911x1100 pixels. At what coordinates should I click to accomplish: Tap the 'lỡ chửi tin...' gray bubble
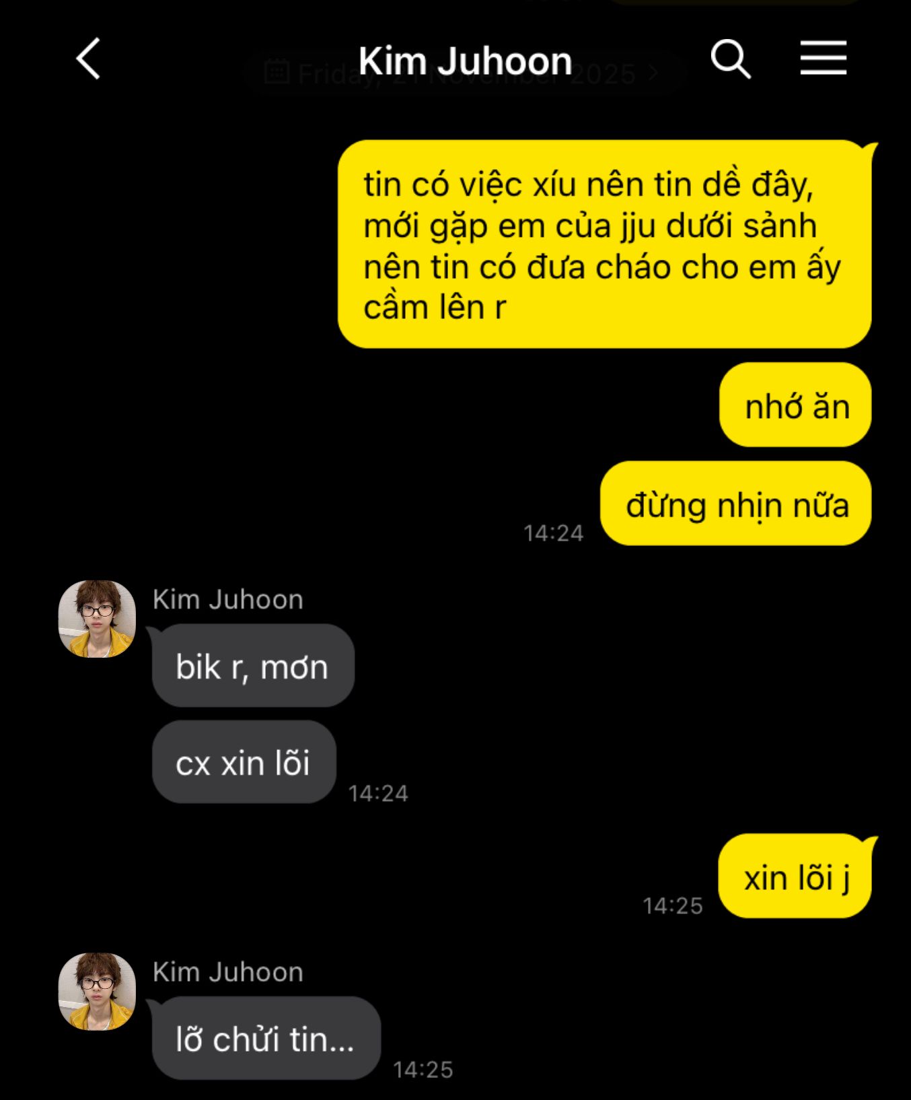(x=266, y=1037)
